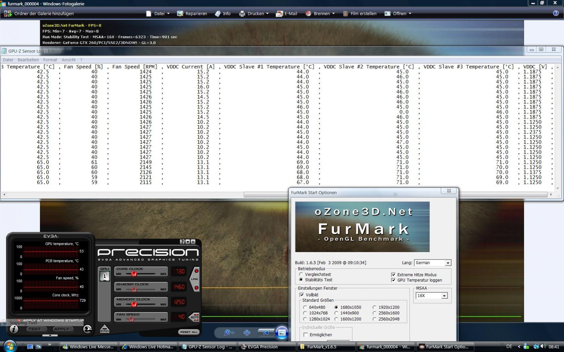
Task: Open the Info pane in Fotogalerie
Action: tap(223, 13)
